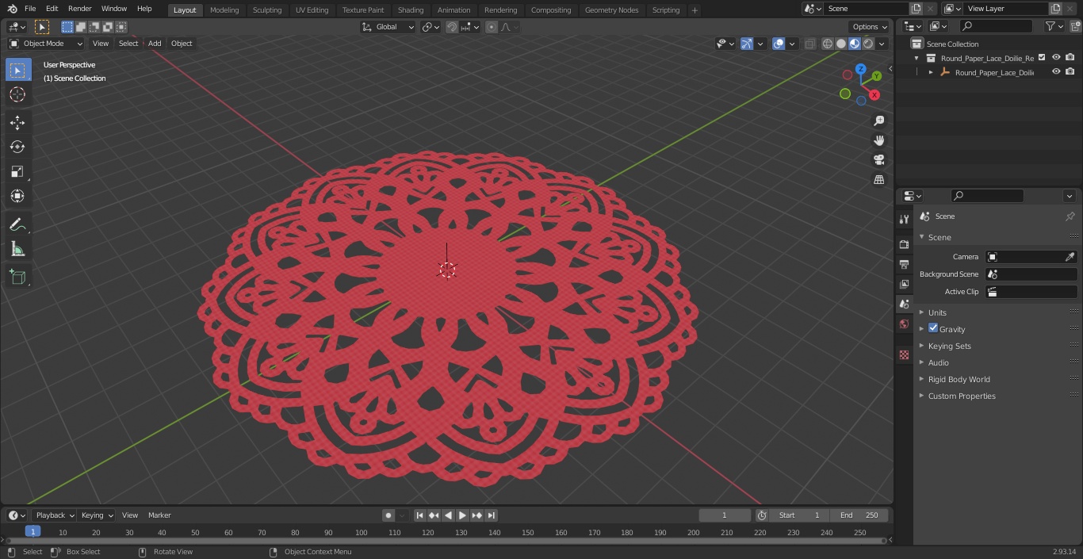
Task: Open the Keying dropdown in timeline
Action: 96,515
